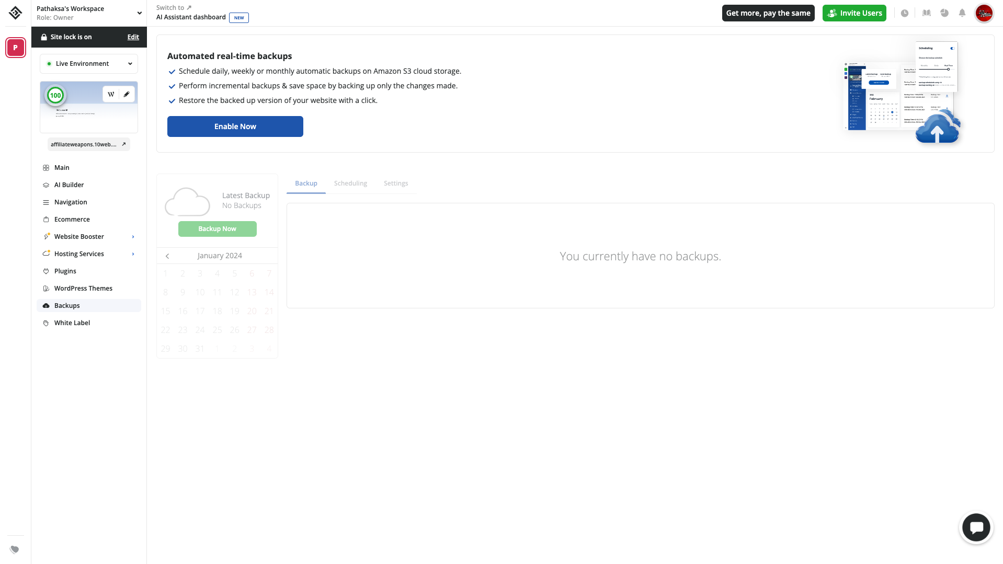Click the clock history icon in header
The width and height of the screenshot is (1003, 564).
904,13
